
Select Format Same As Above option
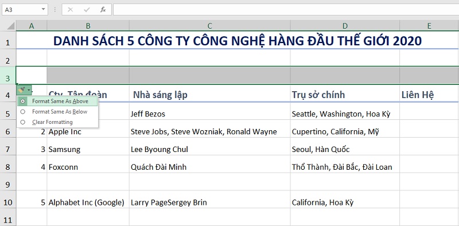click(58, 102)
